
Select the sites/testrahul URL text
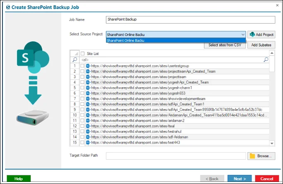point(136,131)
